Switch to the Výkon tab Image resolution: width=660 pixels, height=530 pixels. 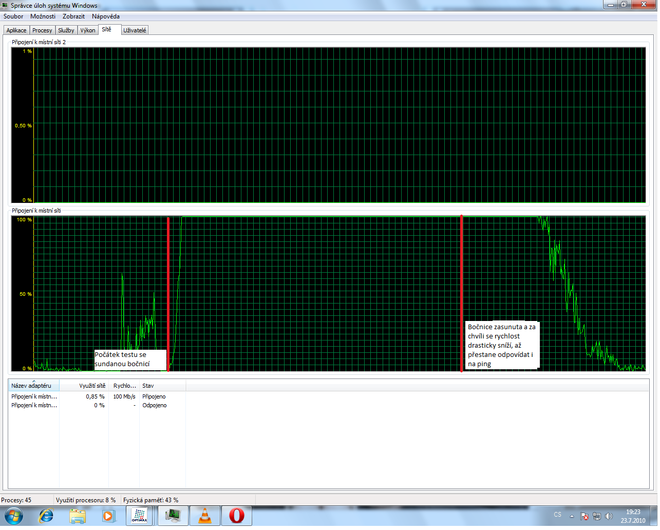[x=88, y=30]
